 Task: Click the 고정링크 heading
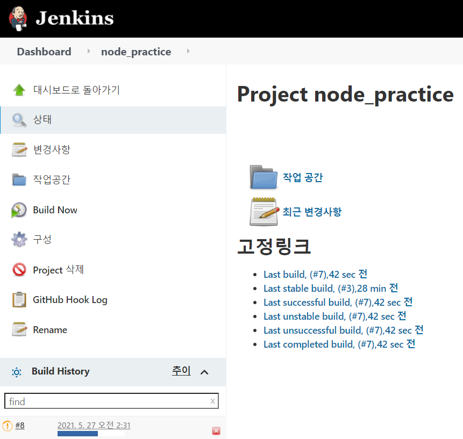tap(274, 246)
